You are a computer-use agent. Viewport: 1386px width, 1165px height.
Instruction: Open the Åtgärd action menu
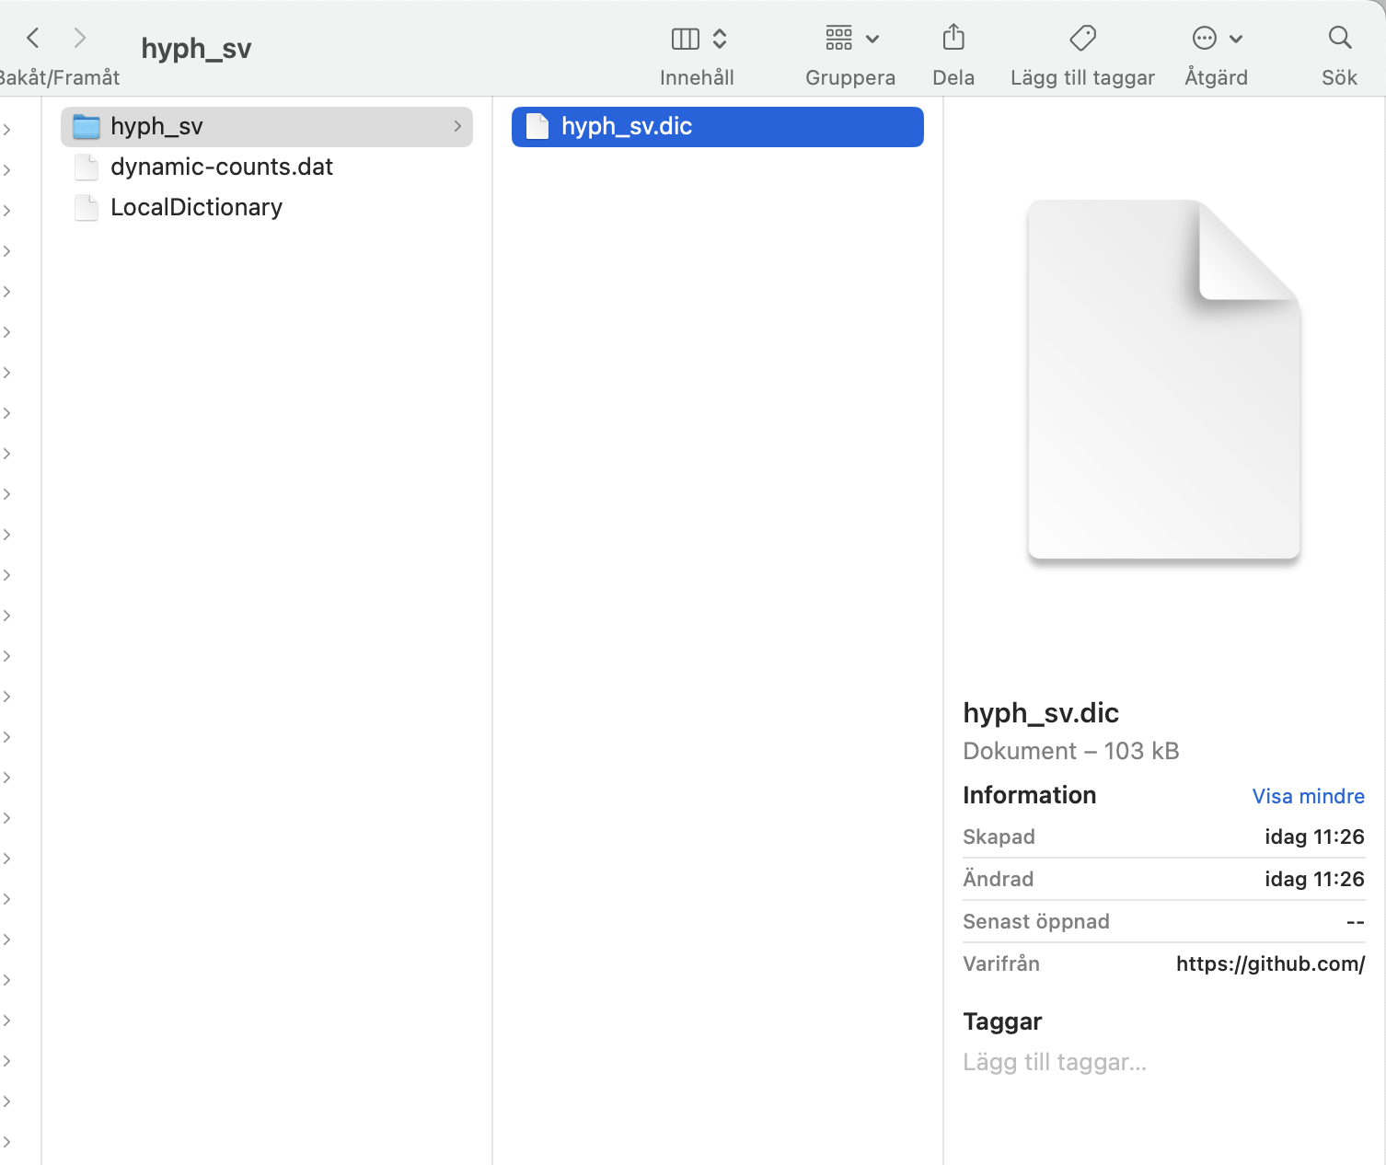click(1215, 38)
